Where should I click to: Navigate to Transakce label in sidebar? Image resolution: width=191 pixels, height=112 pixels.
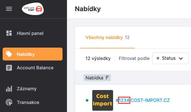[x=28, y=102]
